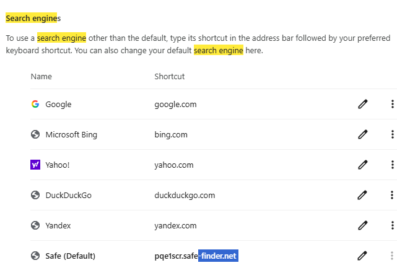Open more actions menu for Google
Screen dimensions: 397x268
point(392,104)
